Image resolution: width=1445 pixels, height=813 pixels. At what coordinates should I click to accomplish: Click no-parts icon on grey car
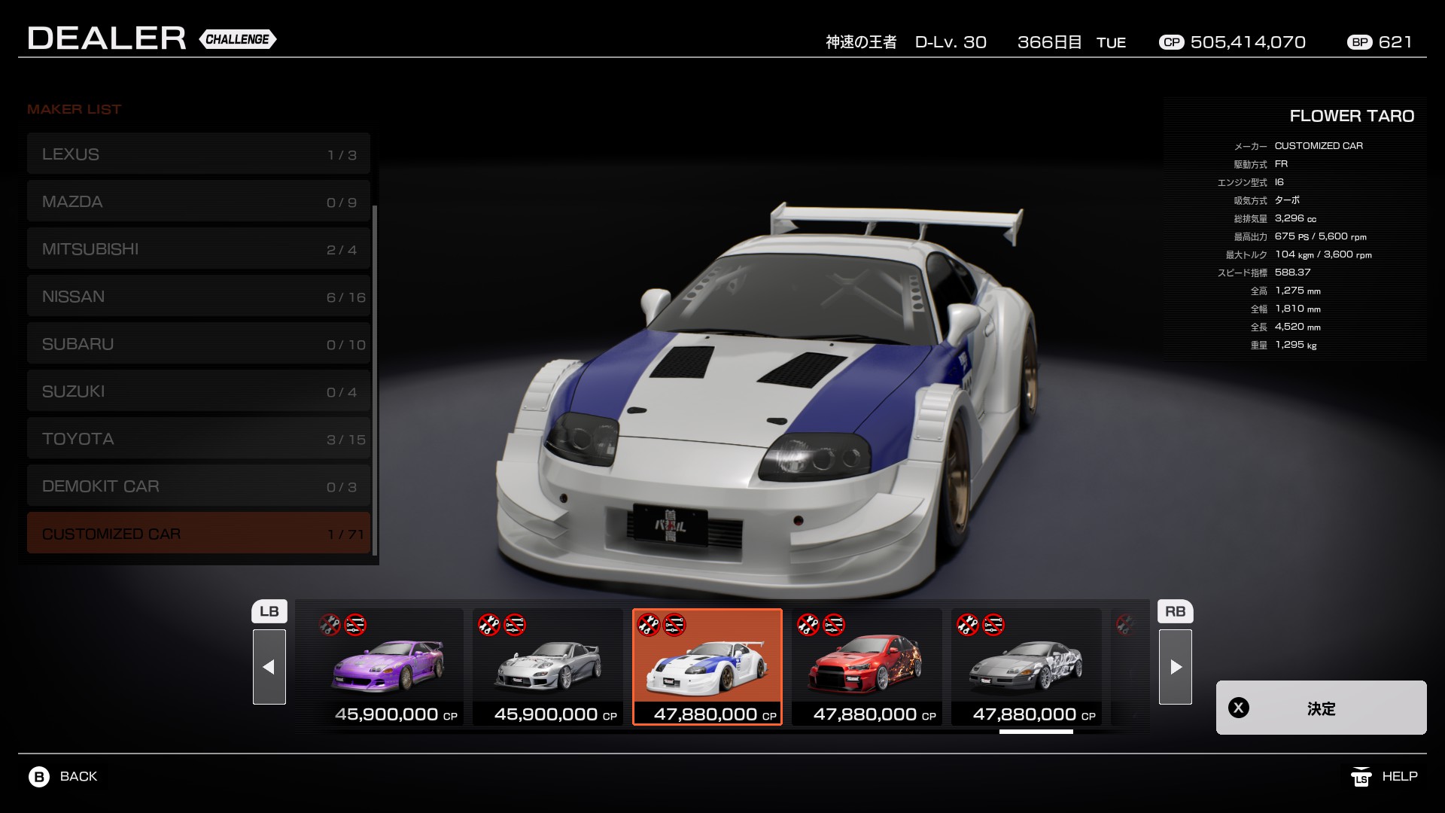point(993,625)
